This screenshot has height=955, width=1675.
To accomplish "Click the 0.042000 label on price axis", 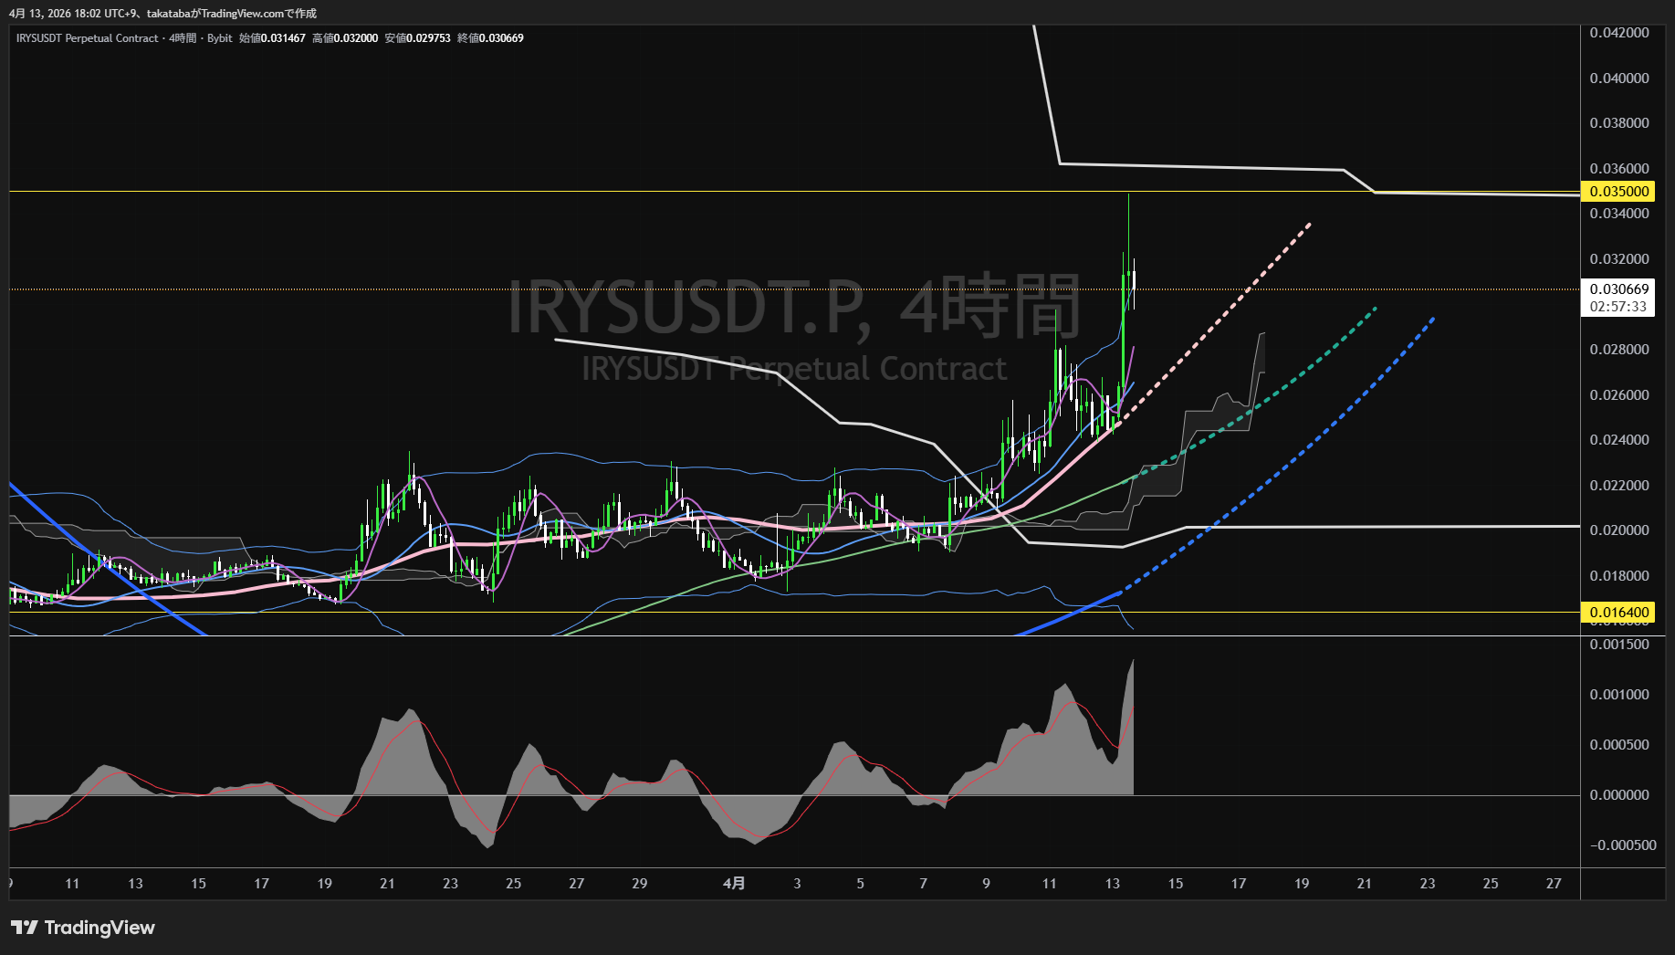I will tap(1618, 33).
